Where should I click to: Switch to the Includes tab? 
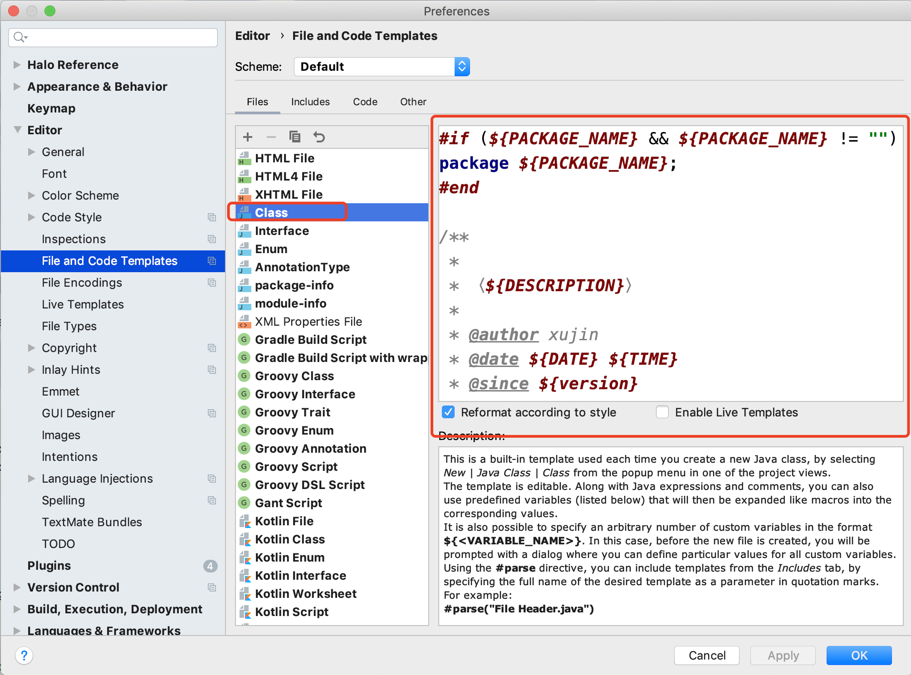coord(310,102)
